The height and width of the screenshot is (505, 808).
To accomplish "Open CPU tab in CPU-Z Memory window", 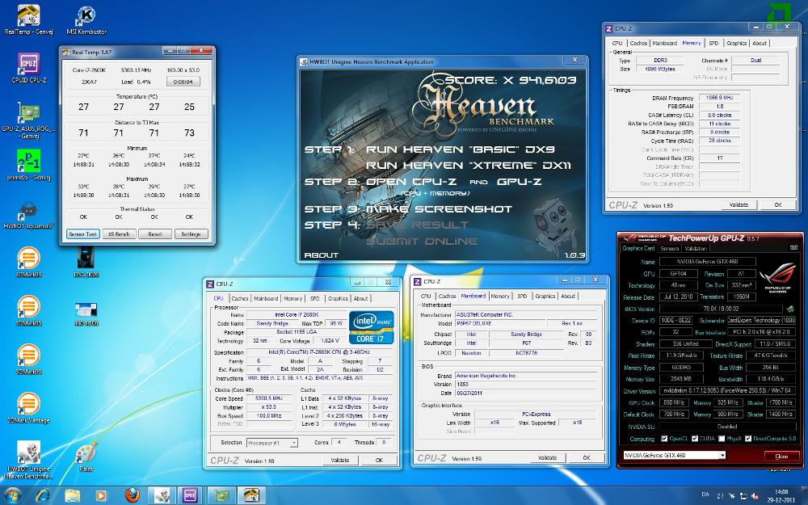I will click(x=617, y=44).
